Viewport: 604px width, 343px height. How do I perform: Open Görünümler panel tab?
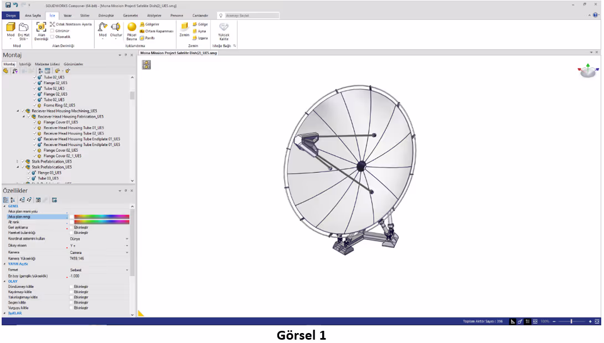tap(73, 64)
